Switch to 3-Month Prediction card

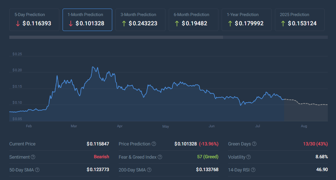(x=140, y=20)
